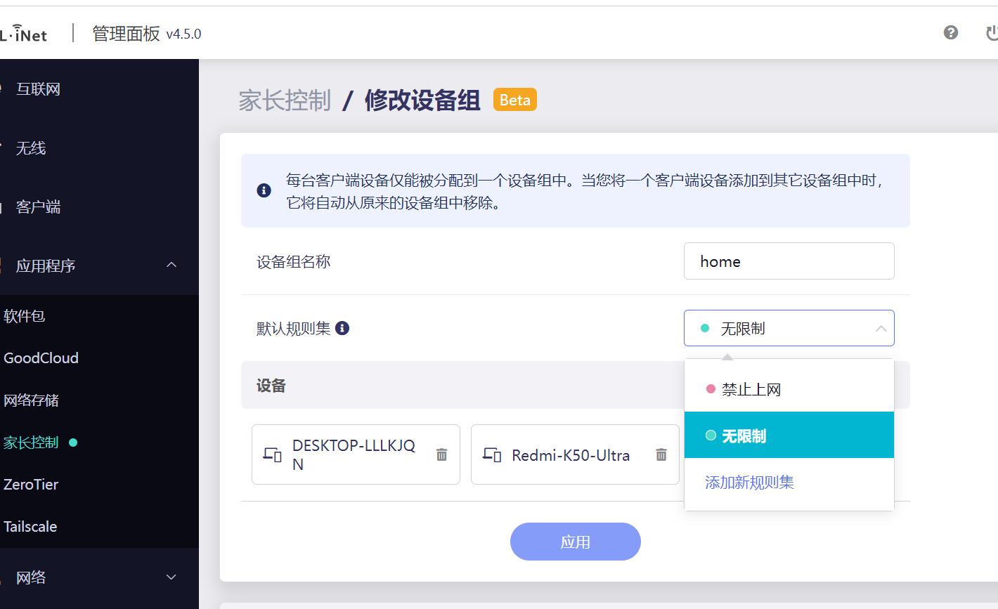Collapse the 应用程序 sidebar section
This screenshot has height=609, width=998.
click(x=171, y=265)
